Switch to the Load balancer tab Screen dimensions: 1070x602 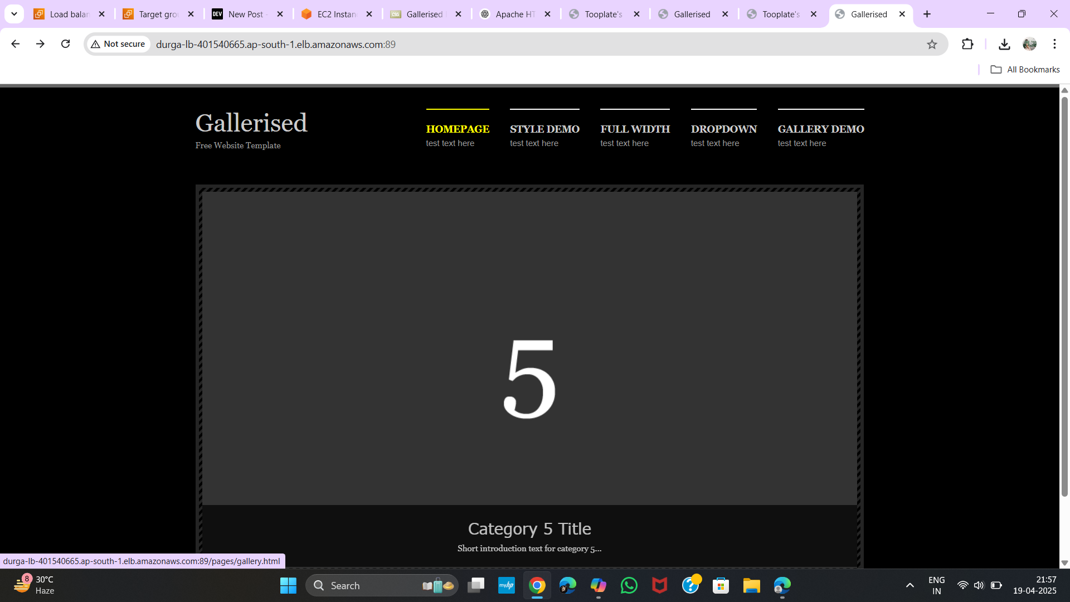(61, 14)
